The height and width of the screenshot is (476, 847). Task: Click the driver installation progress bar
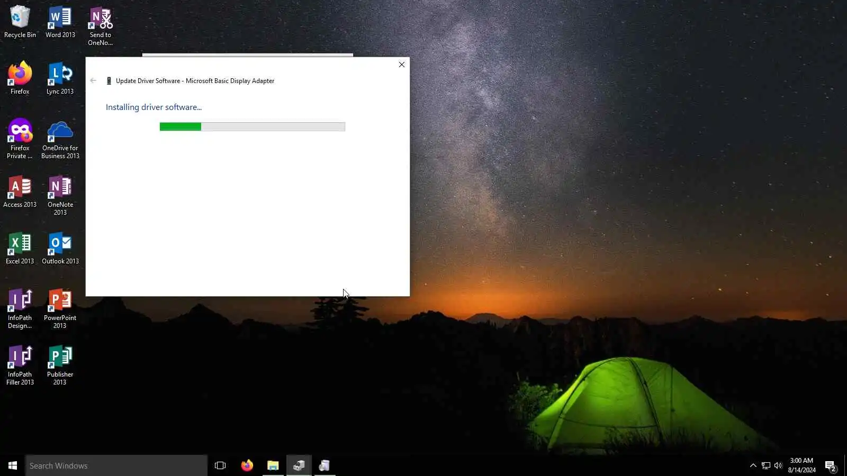(253, 126)
